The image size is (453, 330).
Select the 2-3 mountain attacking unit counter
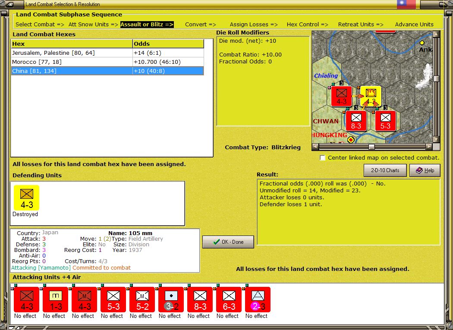tap(258, 299)
